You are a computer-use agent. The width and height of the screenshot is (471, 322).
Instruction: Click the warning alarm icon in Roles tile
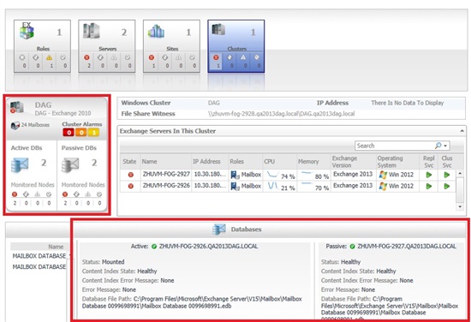(50, 57)
